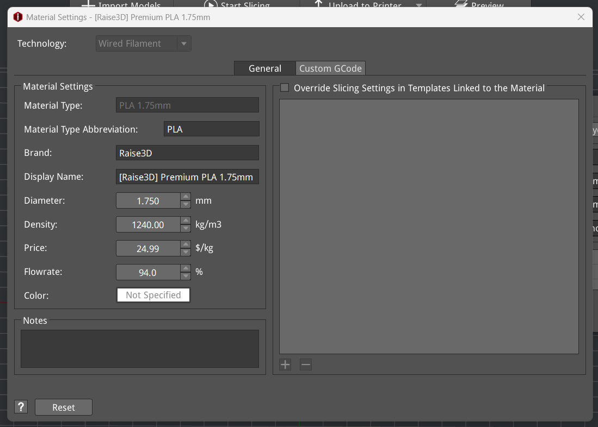Click the ideaMaker logo in title bar

coord(17,17)
